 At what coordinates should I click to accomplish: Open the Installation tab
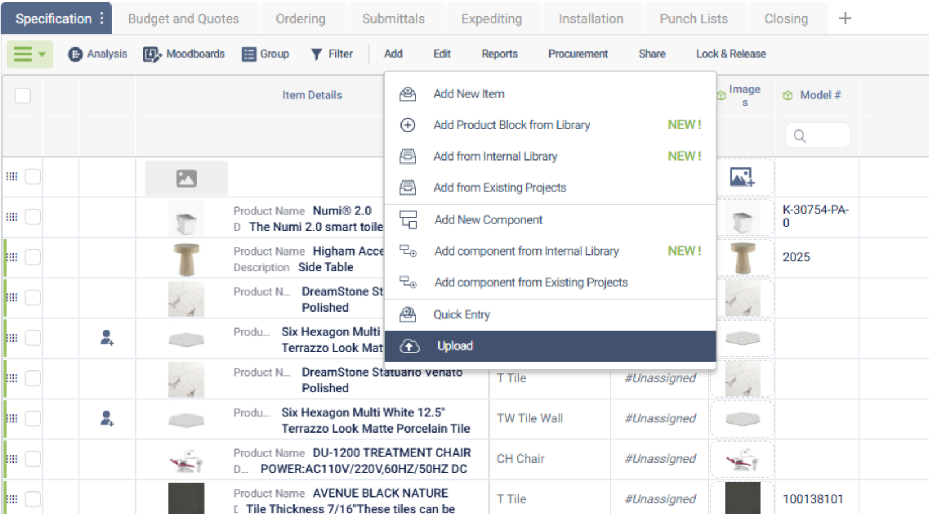pos(591,19)
